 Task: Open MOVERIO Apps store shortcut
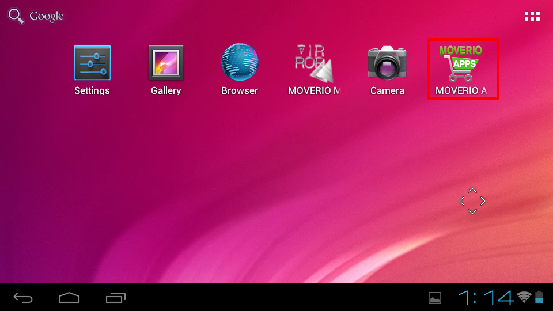462,63
